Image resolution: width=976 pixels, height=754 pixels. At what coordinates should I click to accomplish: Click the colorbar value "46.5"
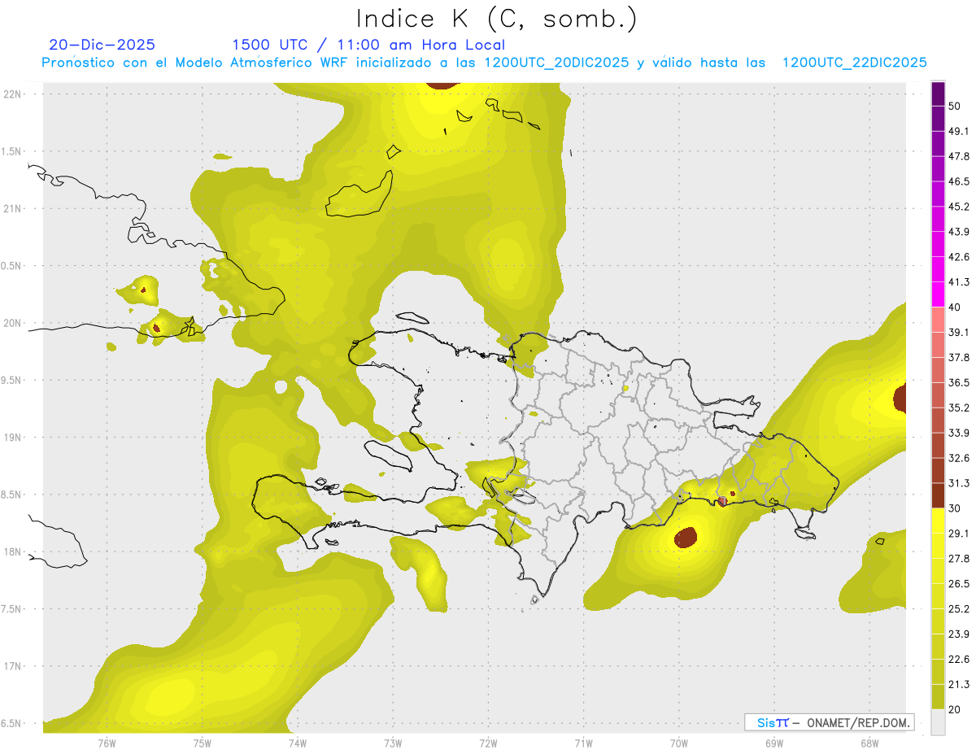(x=959, y=181)
